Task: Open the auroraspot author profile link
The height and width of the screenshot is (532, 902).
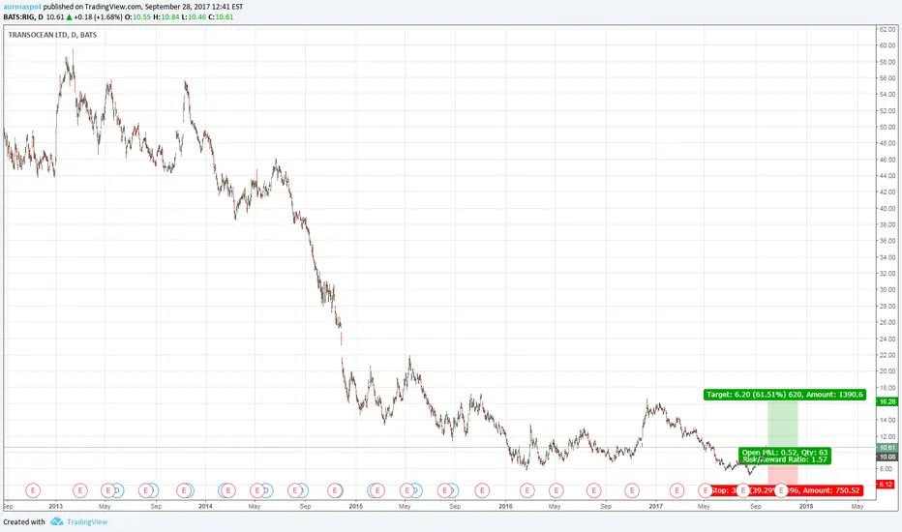Action: (22, 7)
